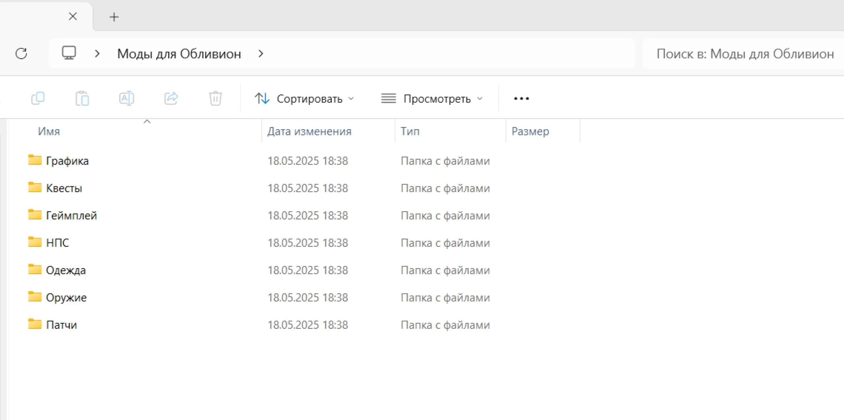Click the Copy toolbar icon
The height and width of the screenshot is (420, 844).
pyautogui.click(x=38, y=98)
